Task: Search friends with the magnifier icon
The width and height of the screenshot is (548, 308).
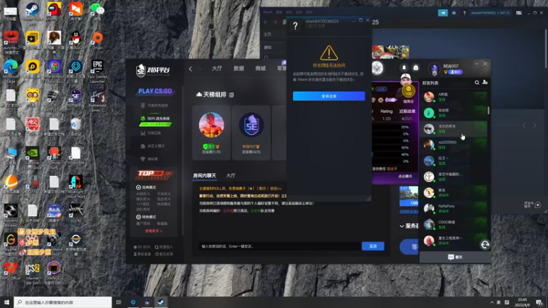Action: pyautogui.click(x=477, y=82)
